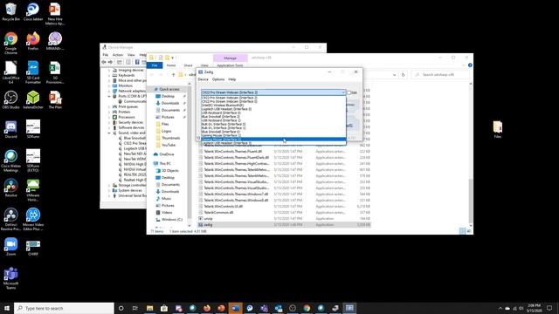Launch Microsoft Teams from the desktop
Viewport: 559px width, 314px height.
click(x=10, y=278)
